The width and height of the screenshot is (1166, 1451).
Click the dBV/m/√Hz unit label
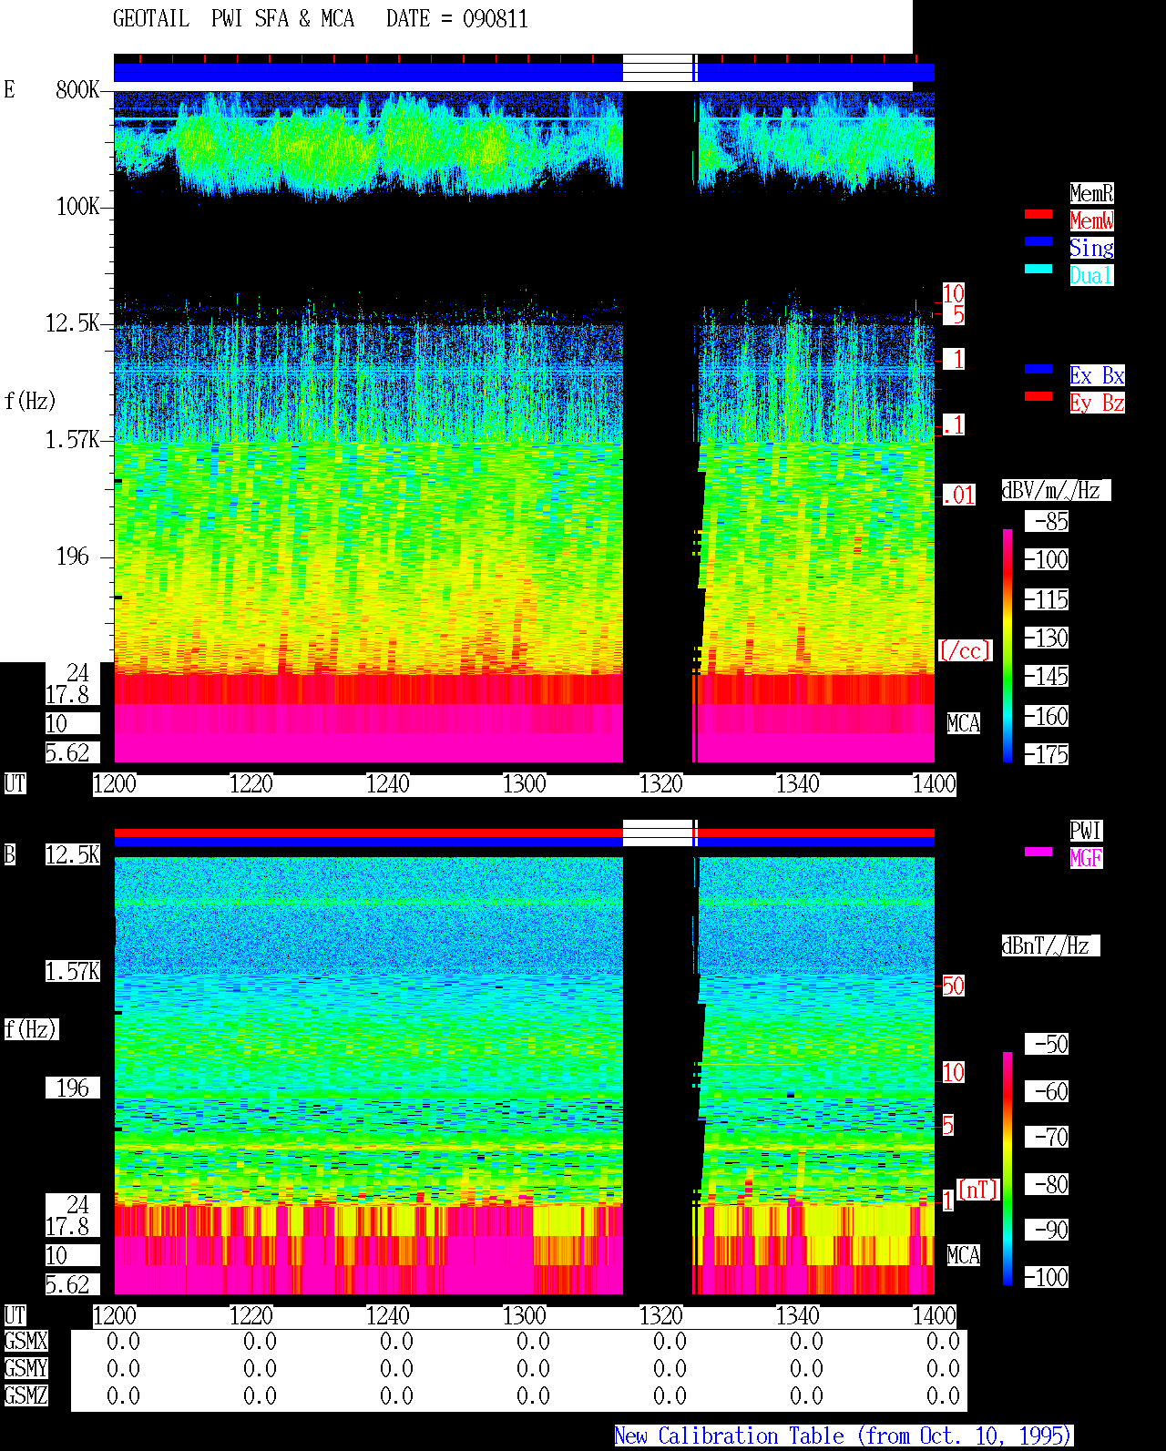1056,490
